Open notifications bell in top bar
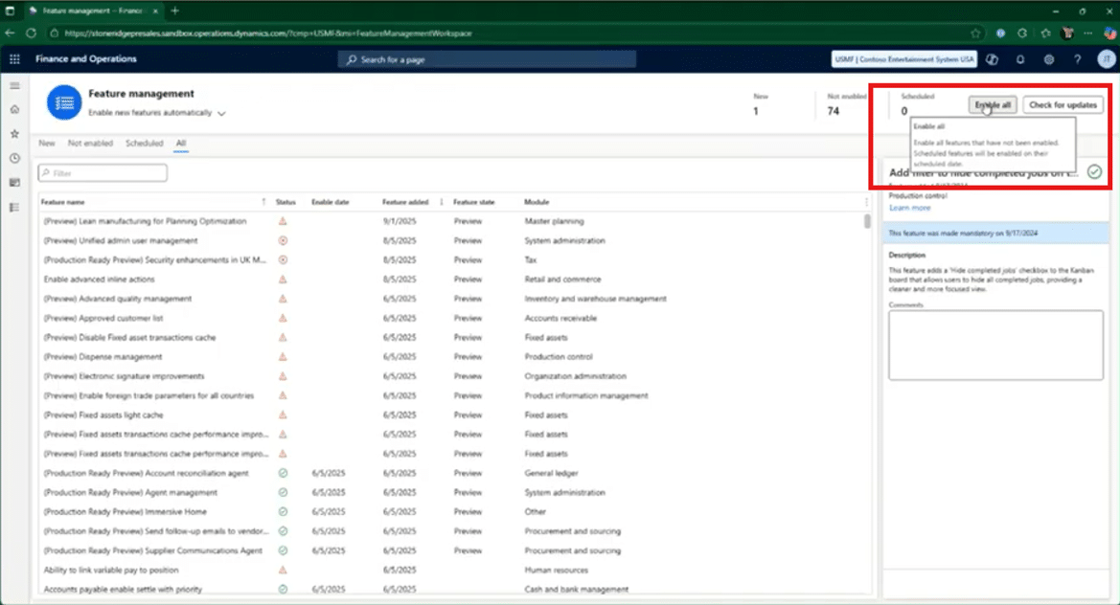 point(1020,59)
